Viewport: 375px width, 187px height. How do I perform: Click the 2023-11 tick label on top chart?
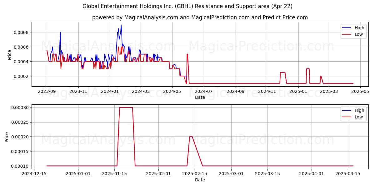[x=78, y=91]
